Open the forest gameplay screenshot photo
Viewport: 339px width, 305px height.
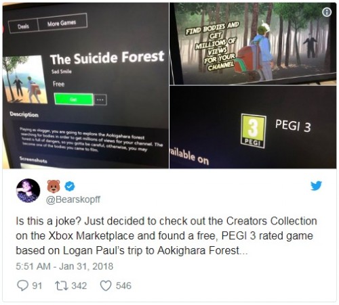(253, 44)
